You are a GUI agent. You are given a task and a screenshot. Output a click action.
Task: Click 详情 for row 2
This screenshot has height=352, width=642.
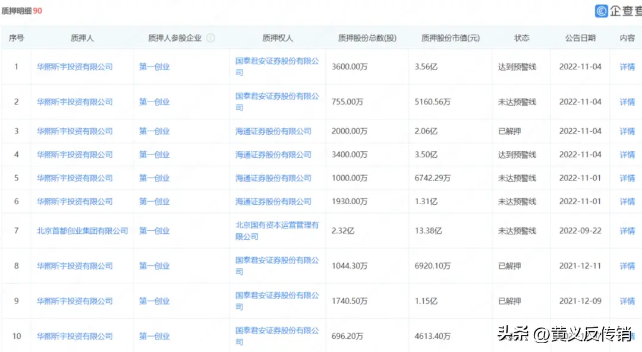click(627, 102)
